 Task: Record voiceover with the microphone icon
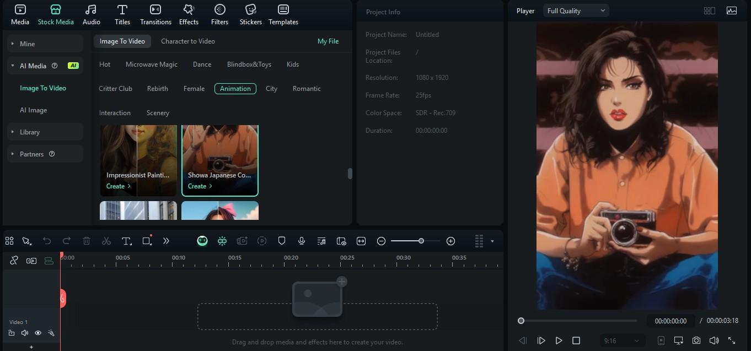coord(302,241)
